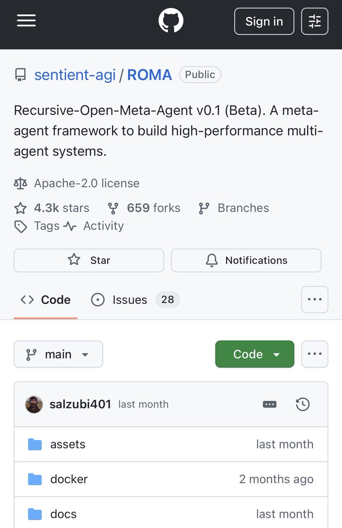Screen dimensions: 342x528
Task: Open more tabs menu beside Issues
Action: click(315, 300)
